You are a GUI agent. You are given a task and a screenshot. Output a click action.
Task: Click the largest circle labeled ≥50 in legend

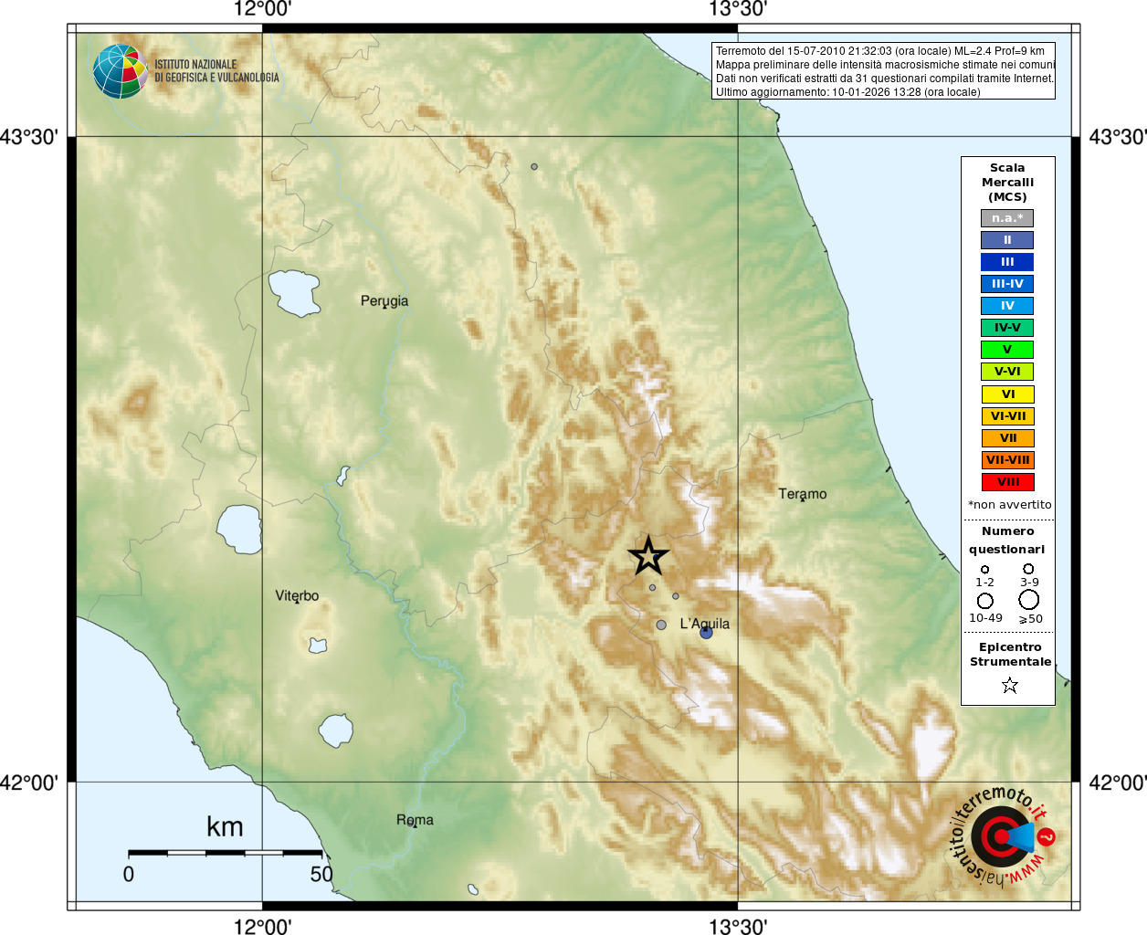[x=1029, y=600]
